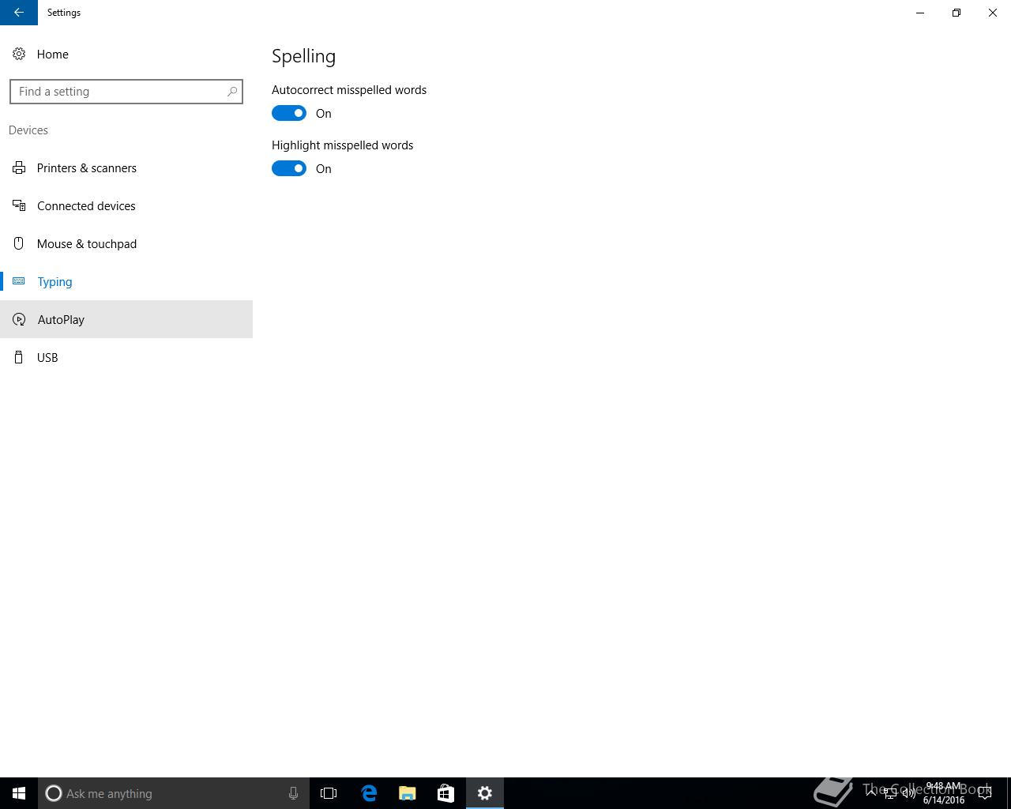Go to Mouse & touchpad settings
1011x809 pixels.
pos(126,243)
